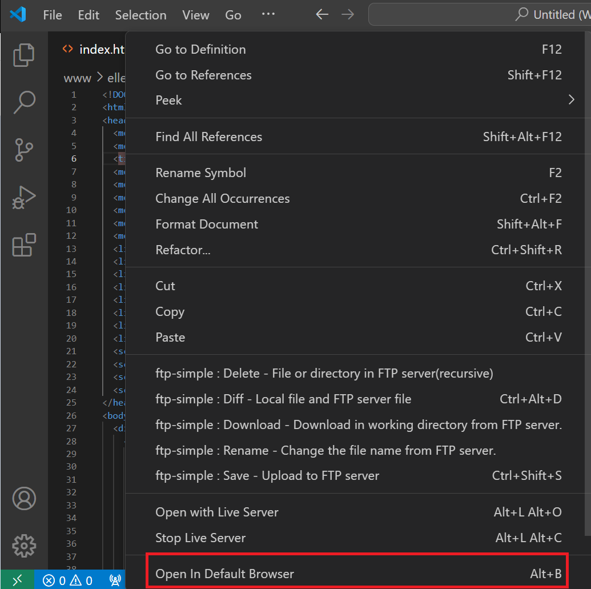Choose Open with Live Server
Viewport: 591px width, 589px height.
(217, 512)
